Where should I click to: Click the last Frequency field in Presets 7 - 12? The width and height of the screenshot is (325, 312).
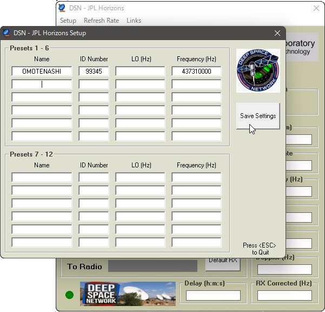196,243
